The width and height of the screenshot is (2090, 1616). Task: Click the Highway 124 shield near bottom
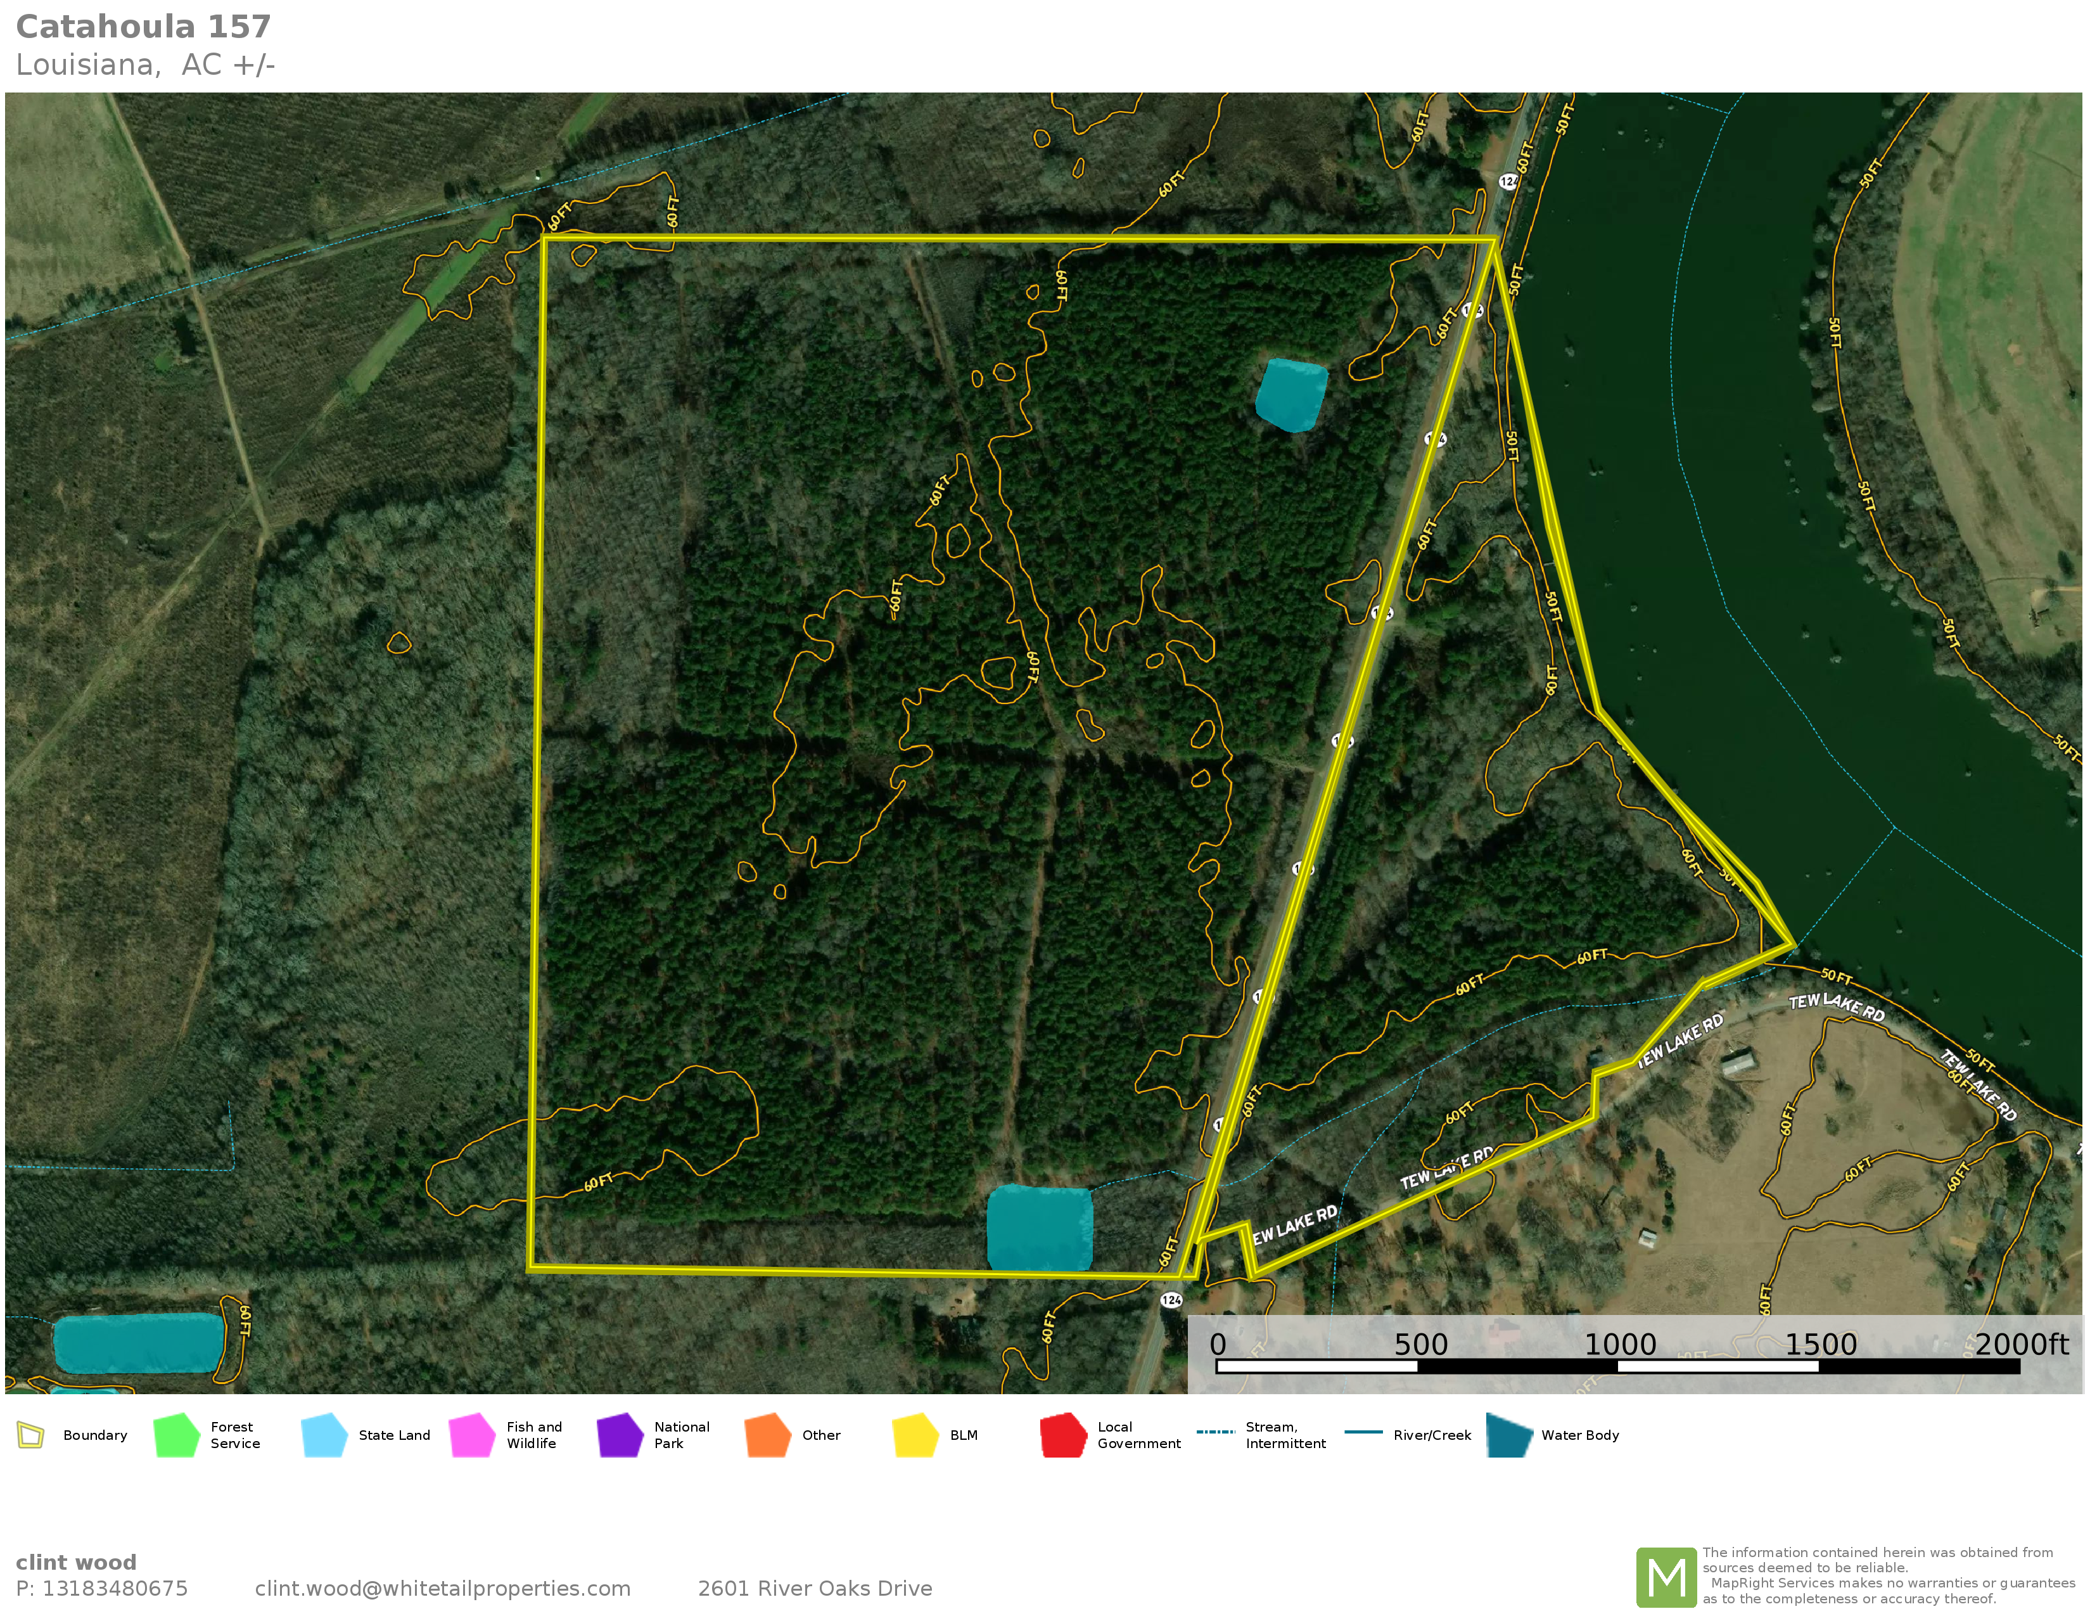click(1171, 1299)
